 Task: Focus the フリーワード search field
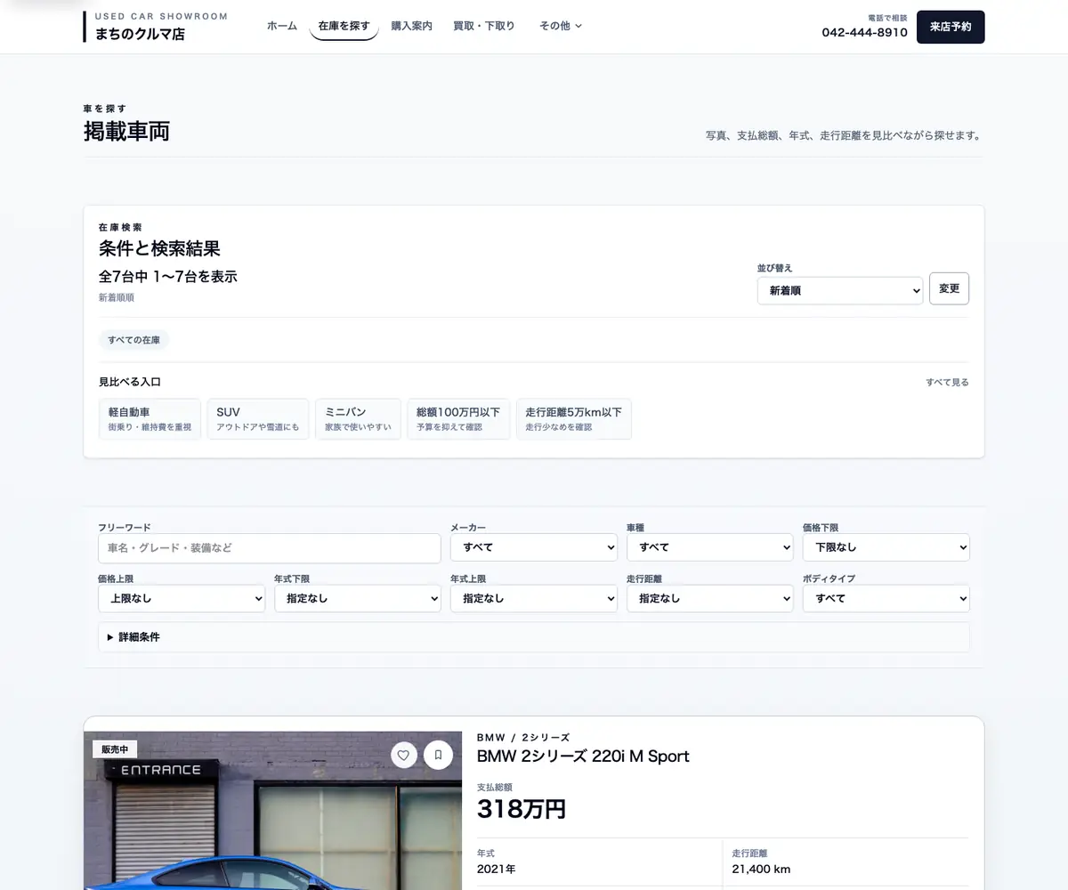[x=270, y=548]
